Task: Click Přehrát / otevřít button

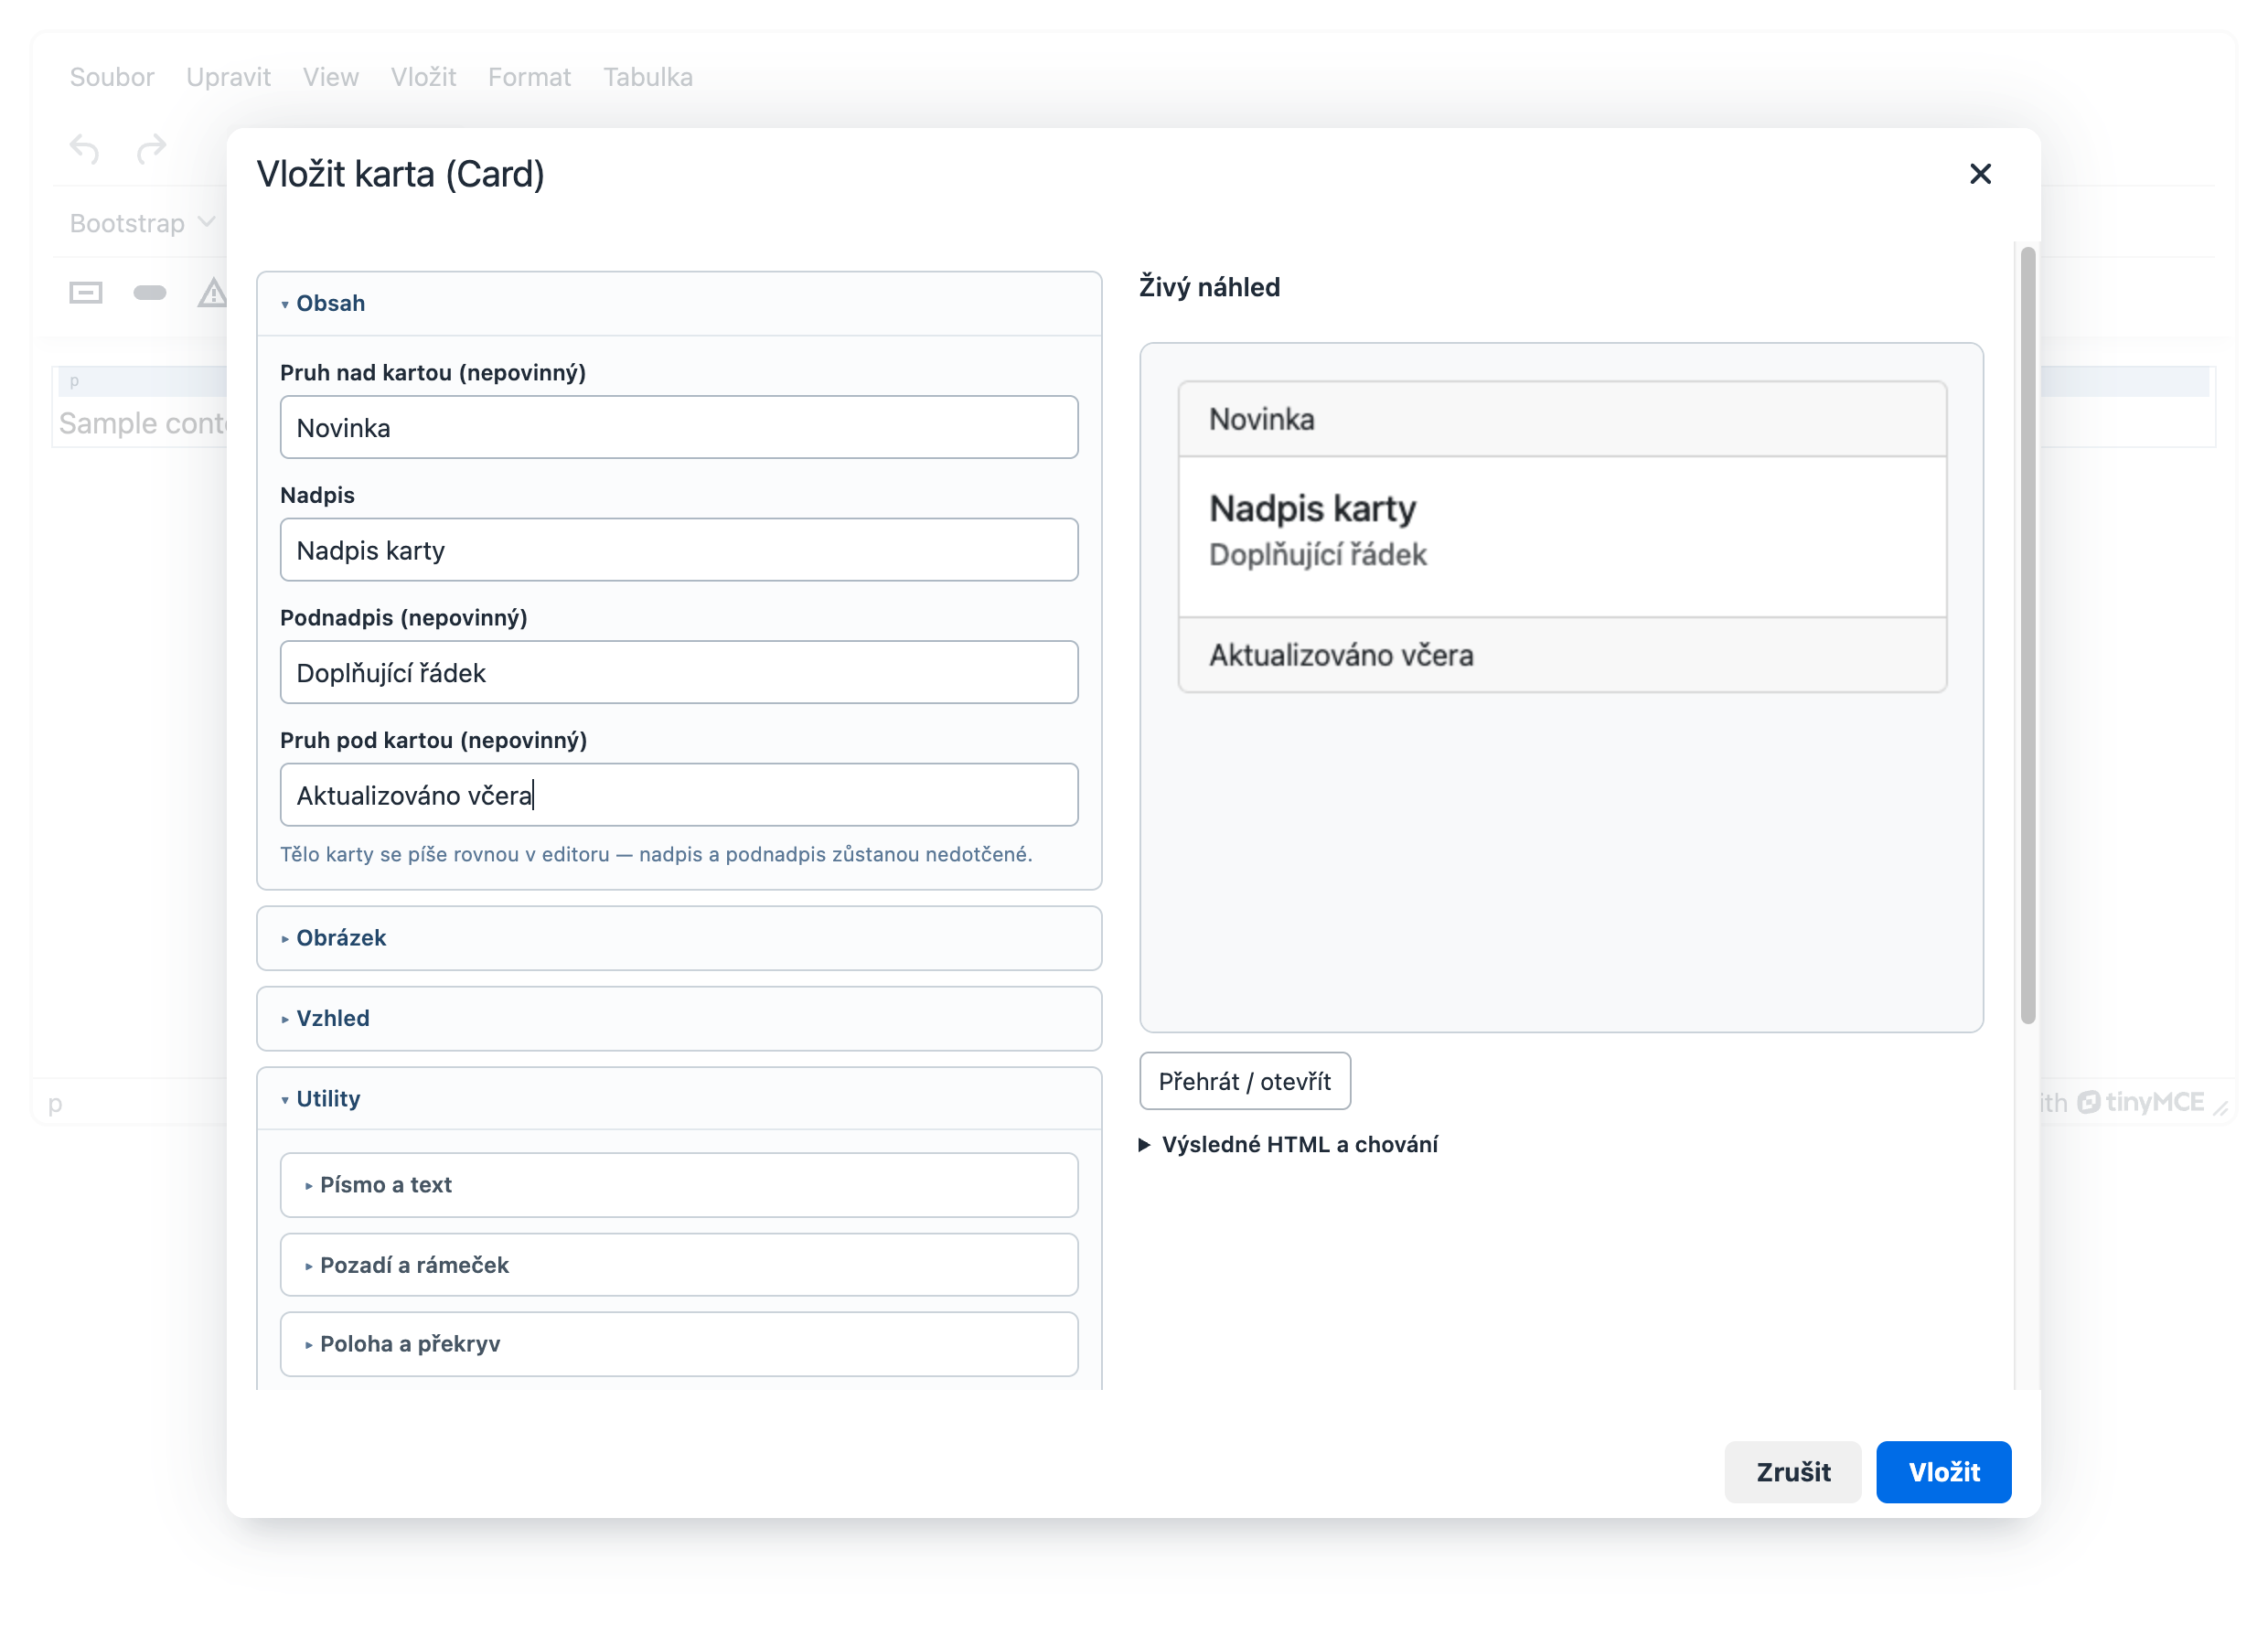Action: point(1245,1081)
